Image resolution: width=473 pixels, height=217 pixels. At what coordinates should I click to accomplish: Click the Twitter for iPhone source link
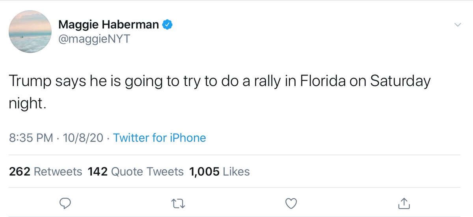pos(159,138)
